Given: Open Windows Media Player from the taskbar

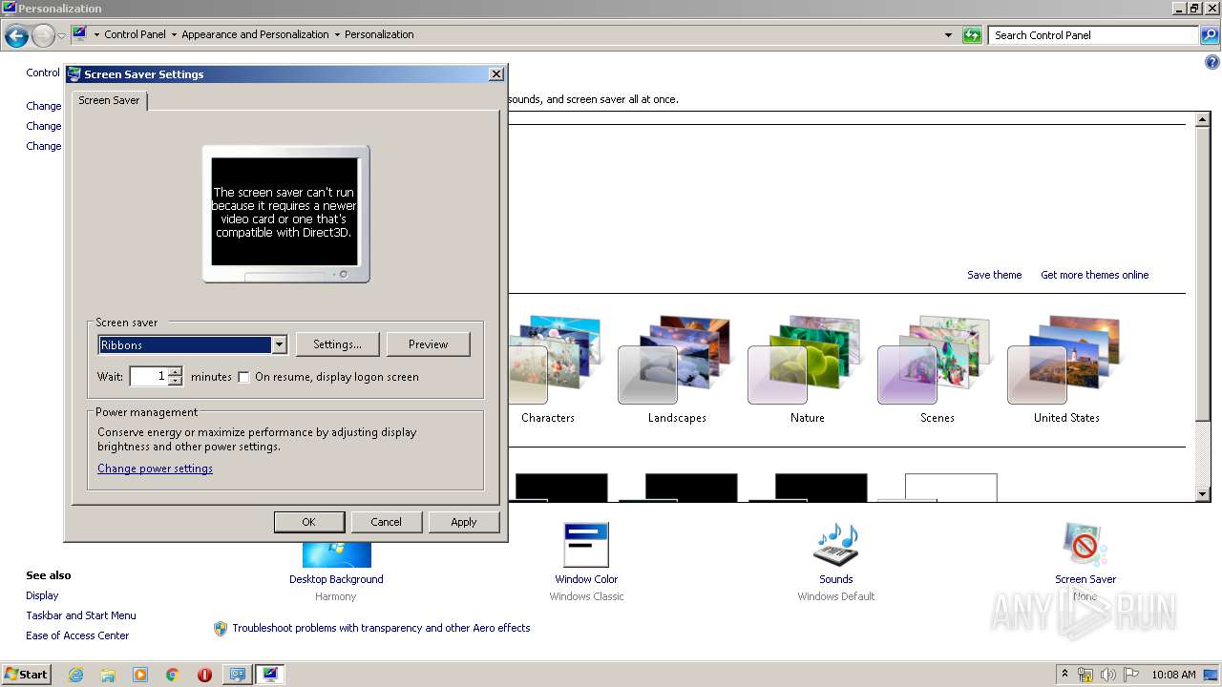Looking at the screenshot, I should point(140,675).
